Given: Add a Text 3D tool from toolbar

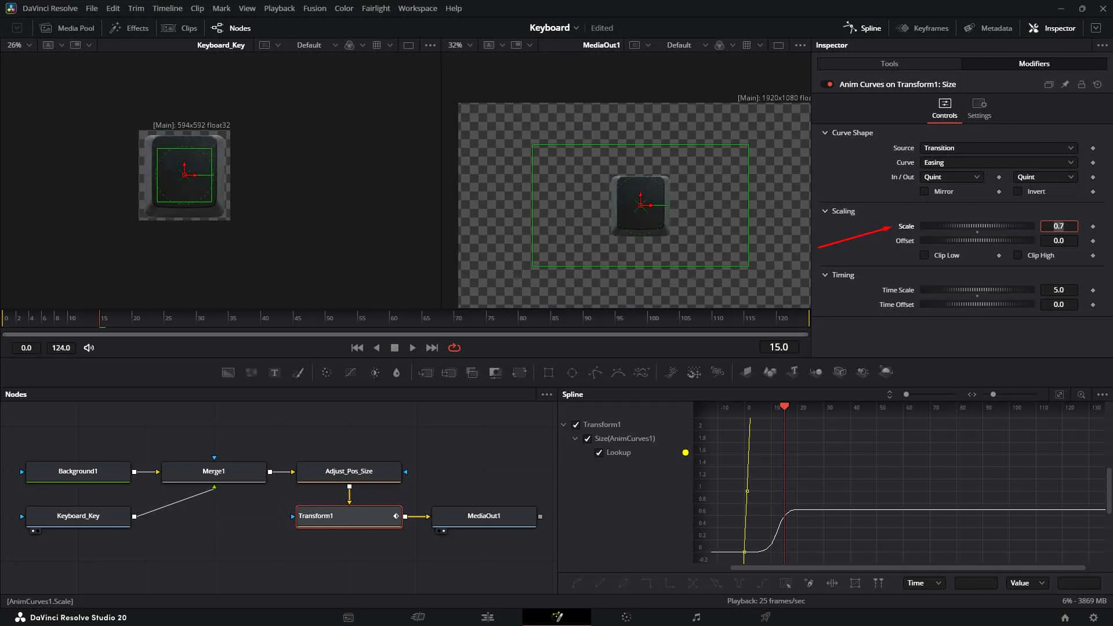Looking at the screenshot, I should click(793, 372).
